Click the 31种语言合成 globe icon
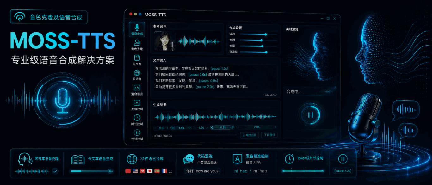 [x=132, y=159]
